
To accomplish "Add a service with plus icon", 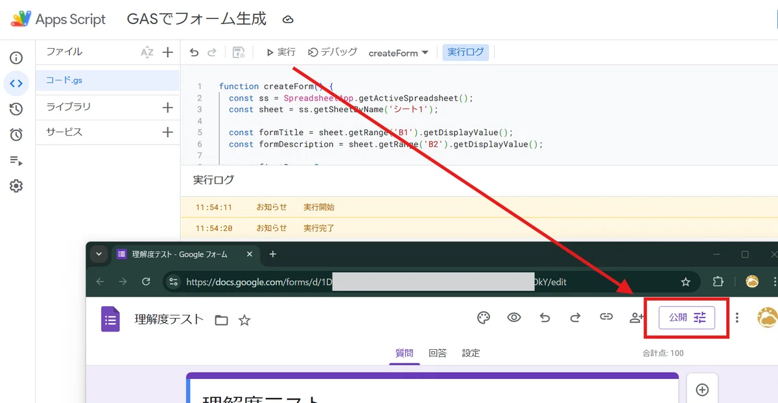I will pyautogui.click(x=167, y=132).
